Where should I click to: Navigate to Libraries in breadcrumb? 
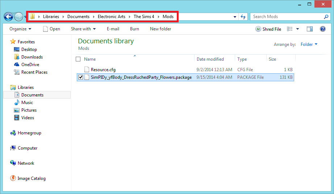click(x=51, y=17)
